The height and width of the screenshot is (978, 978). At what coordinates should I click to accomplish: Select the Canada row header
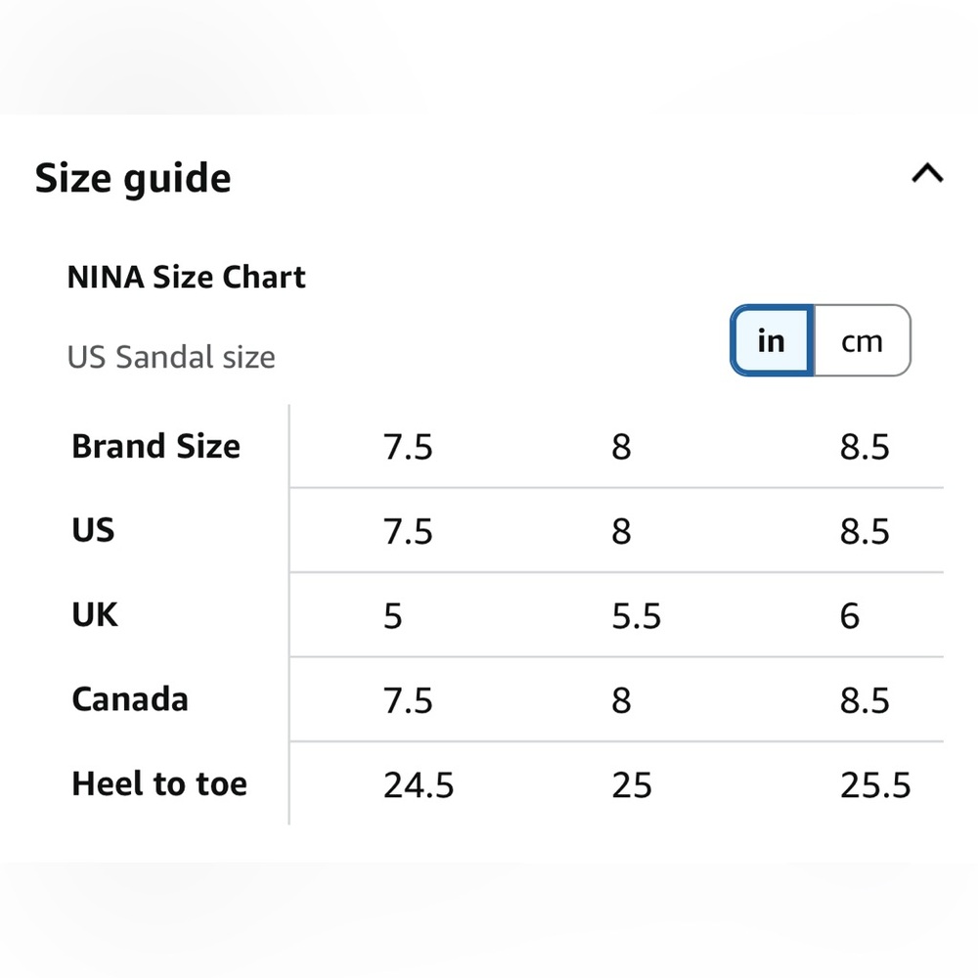[130, 699]
